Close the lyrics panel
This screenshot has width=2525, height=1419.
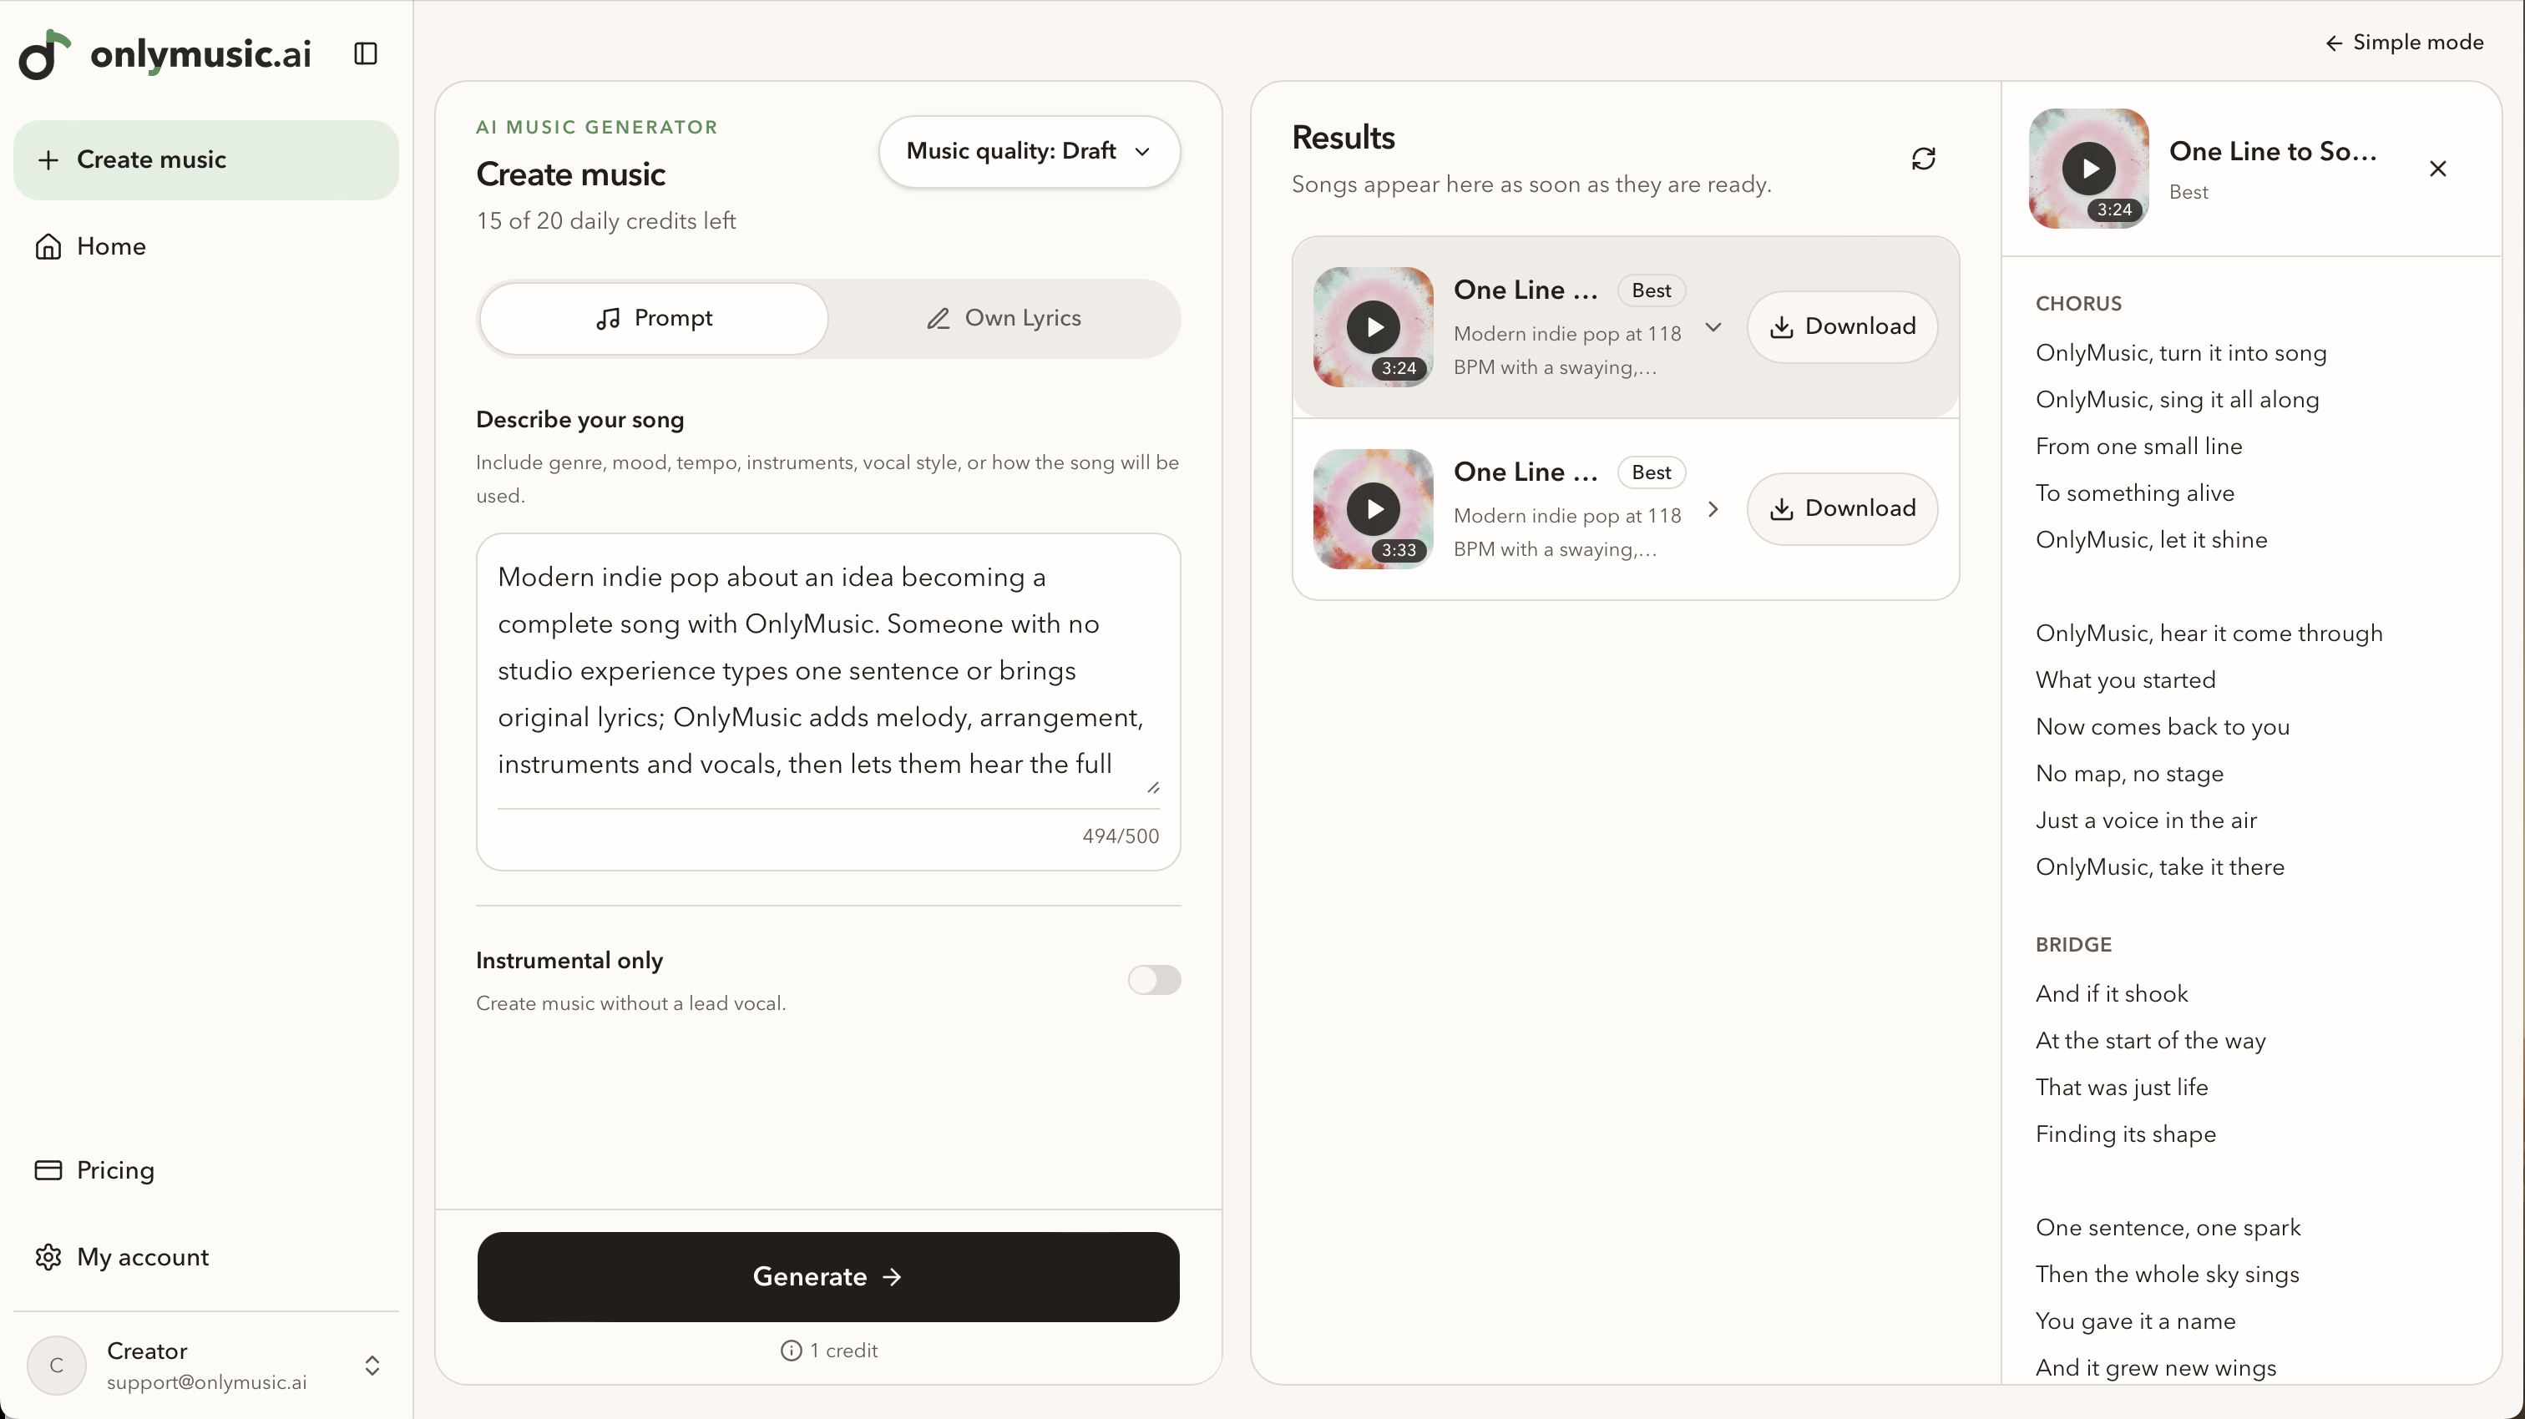(x=2438, y=169)
